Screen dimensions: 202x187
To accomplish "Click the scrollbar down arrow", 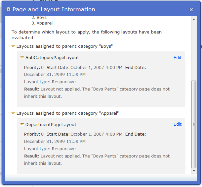I will 194,171.
